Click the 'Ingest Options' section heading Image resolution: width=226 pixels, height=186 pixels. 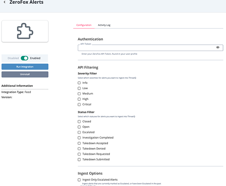click(x=90, y=173)
